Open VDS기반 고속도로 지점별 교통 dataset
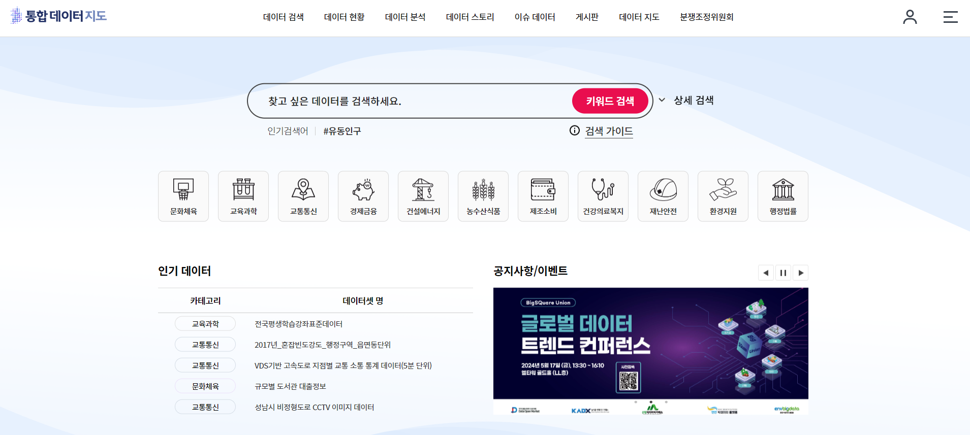 [343, 365]
